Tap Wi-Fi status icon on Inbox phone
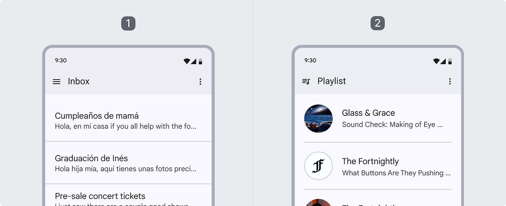The width and height of the screenshot is (506, 206). [187, 61]
